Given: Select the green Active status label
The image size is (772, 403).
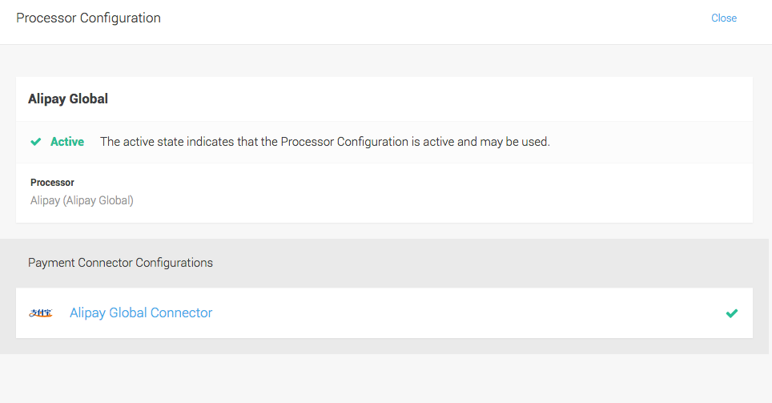Looking at the screenshot, I should tap(67, 142).
